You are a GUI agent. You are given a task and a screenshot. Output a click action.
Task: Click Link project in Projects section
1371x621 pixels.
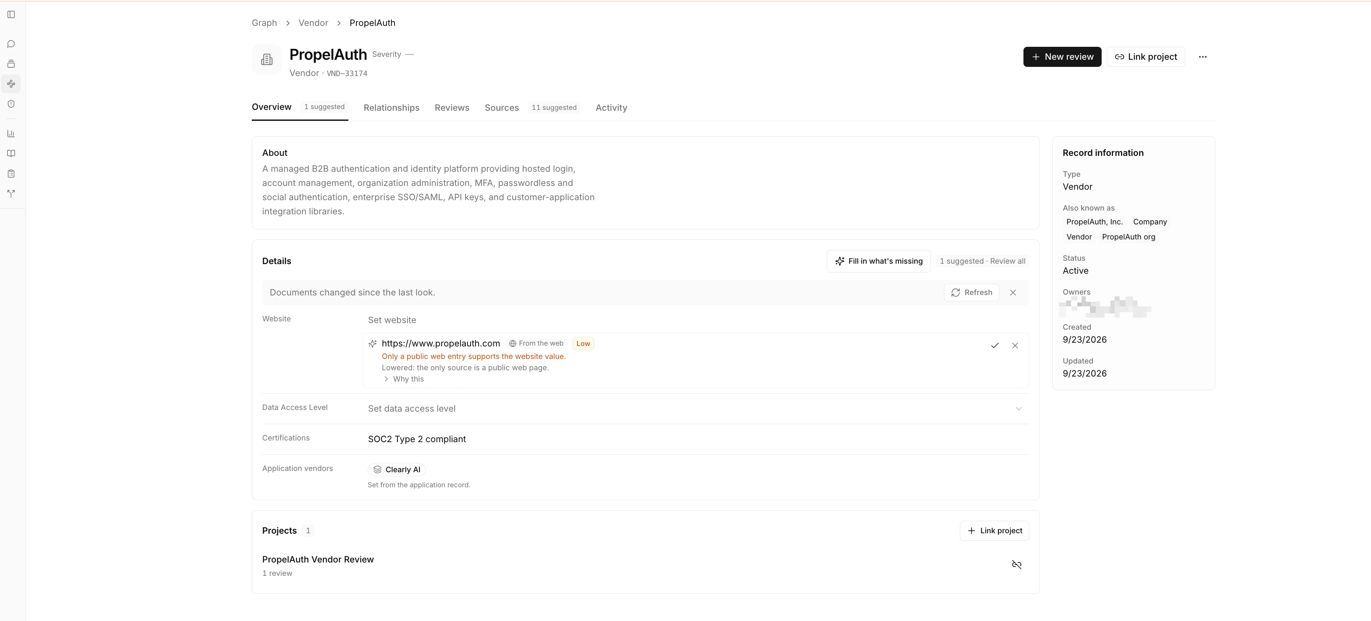click(x=994, y=531)
